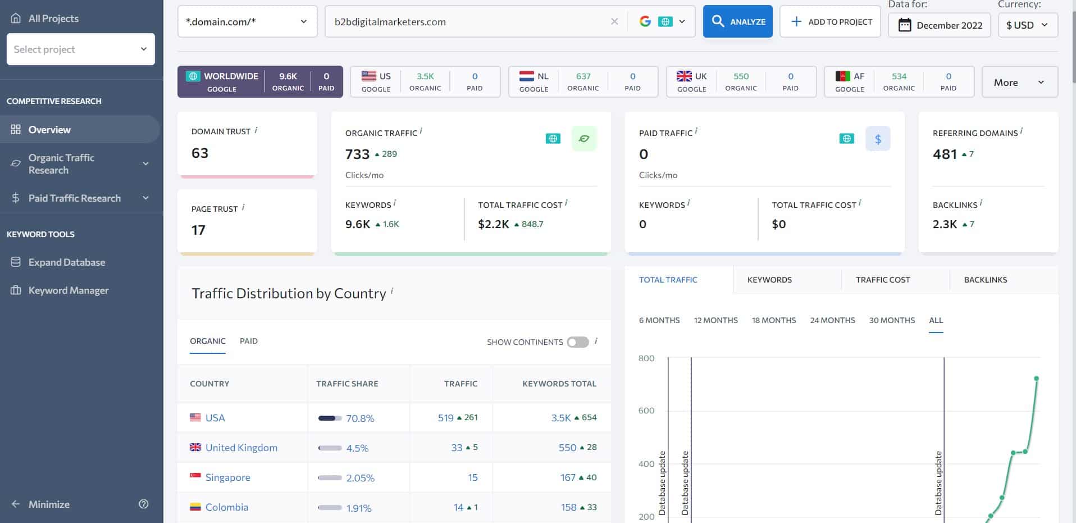Click the ANALYZE button
The height and width of the screenshot is (523, 1076).
(738, 21)
